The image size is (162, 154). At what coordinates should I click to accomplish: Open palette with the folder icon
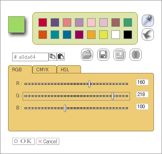pyautogui.click(x=87, y=55)
